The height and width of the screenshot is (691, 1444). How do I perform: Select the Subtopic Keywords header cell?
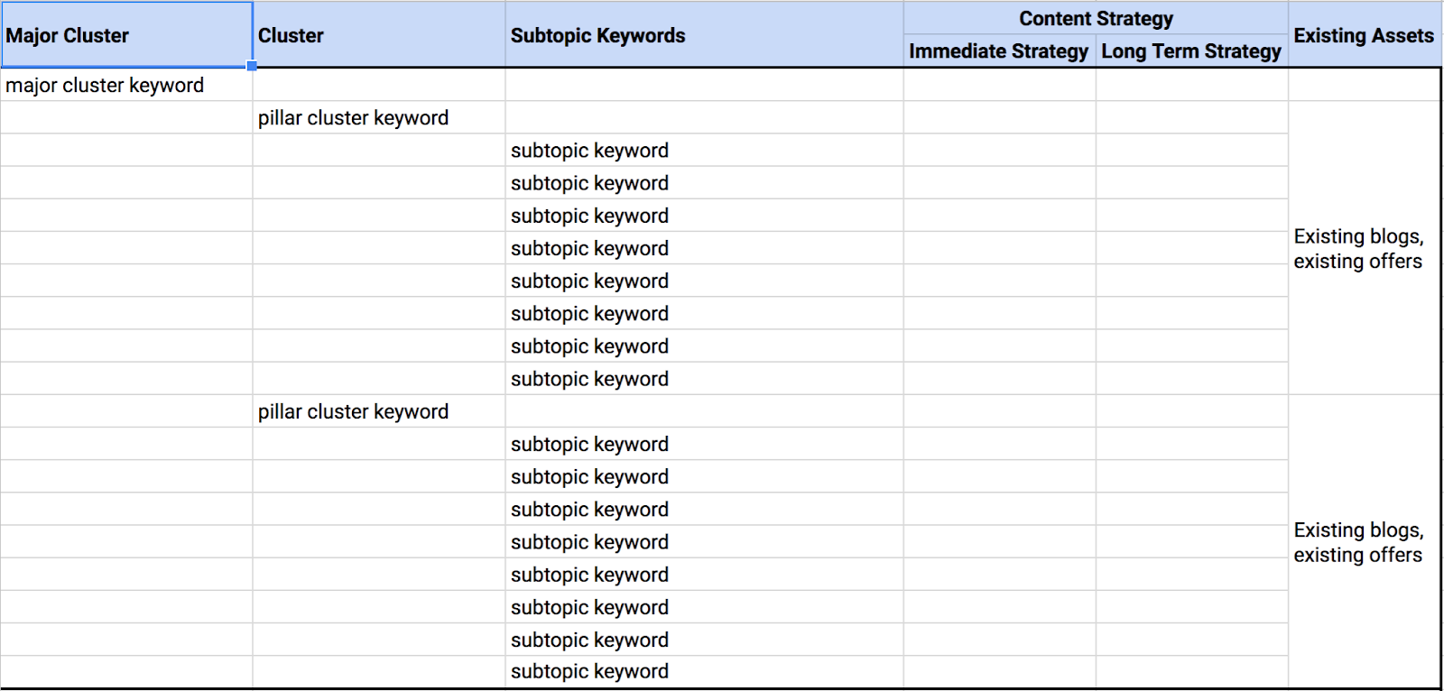pyautogui.click(x=703, y=35)
